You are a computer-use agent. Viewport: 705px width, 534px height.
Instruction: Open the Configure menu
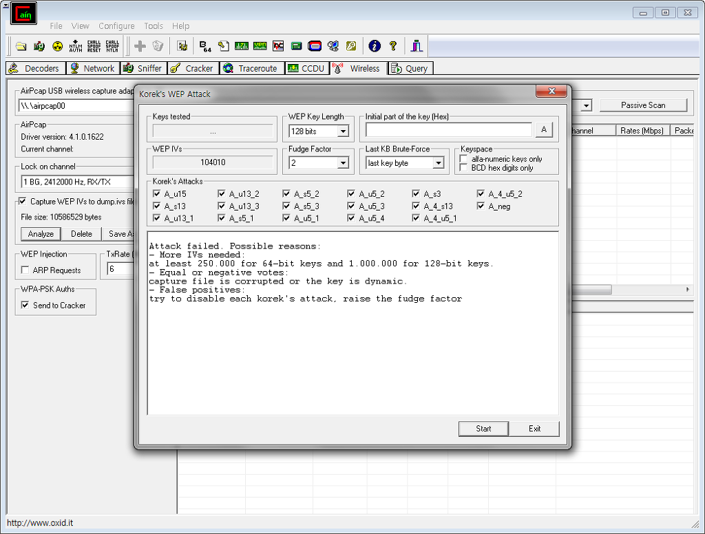(116, 25)
